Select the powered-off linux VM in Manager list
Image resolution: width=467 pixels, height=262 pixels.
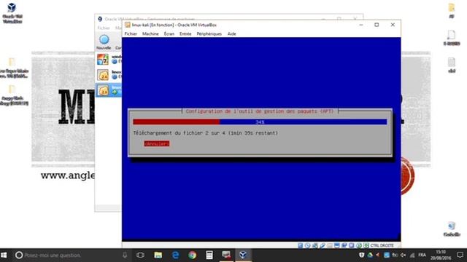109,74
